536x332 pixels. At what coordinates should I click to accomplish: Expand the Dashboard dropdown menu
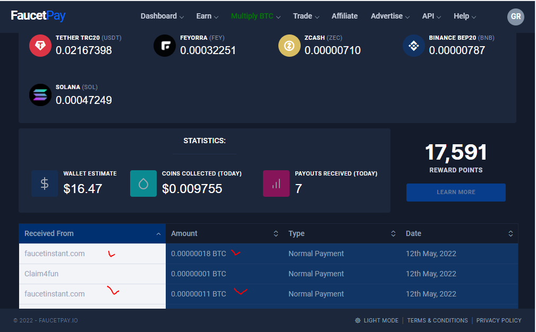tap(162, 16)
